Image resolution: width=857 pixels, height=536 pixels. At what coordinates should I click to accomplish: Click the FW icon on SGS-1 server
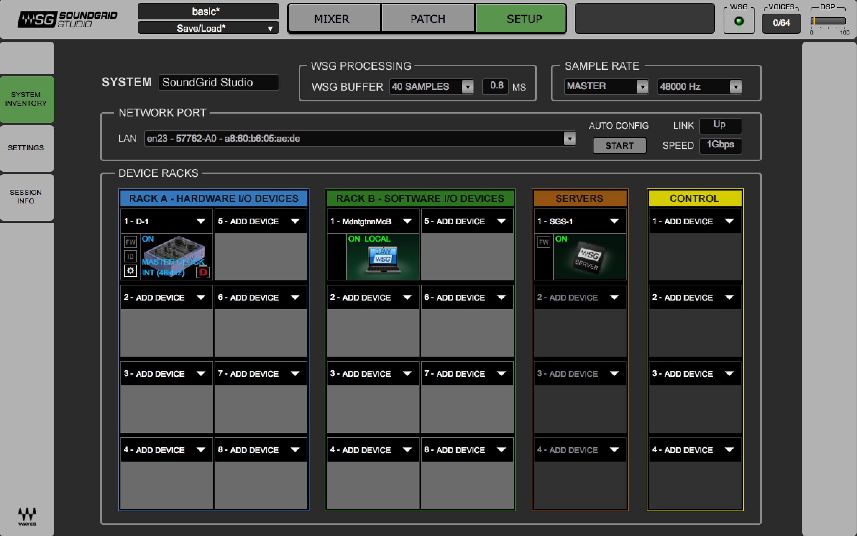point(544,242)
